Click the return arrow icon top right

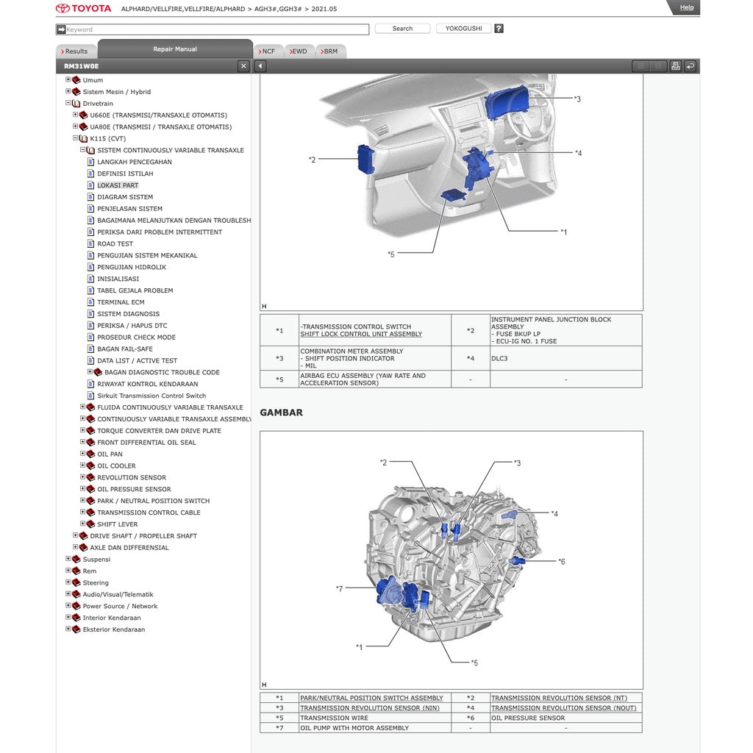[x=690, y=65]
